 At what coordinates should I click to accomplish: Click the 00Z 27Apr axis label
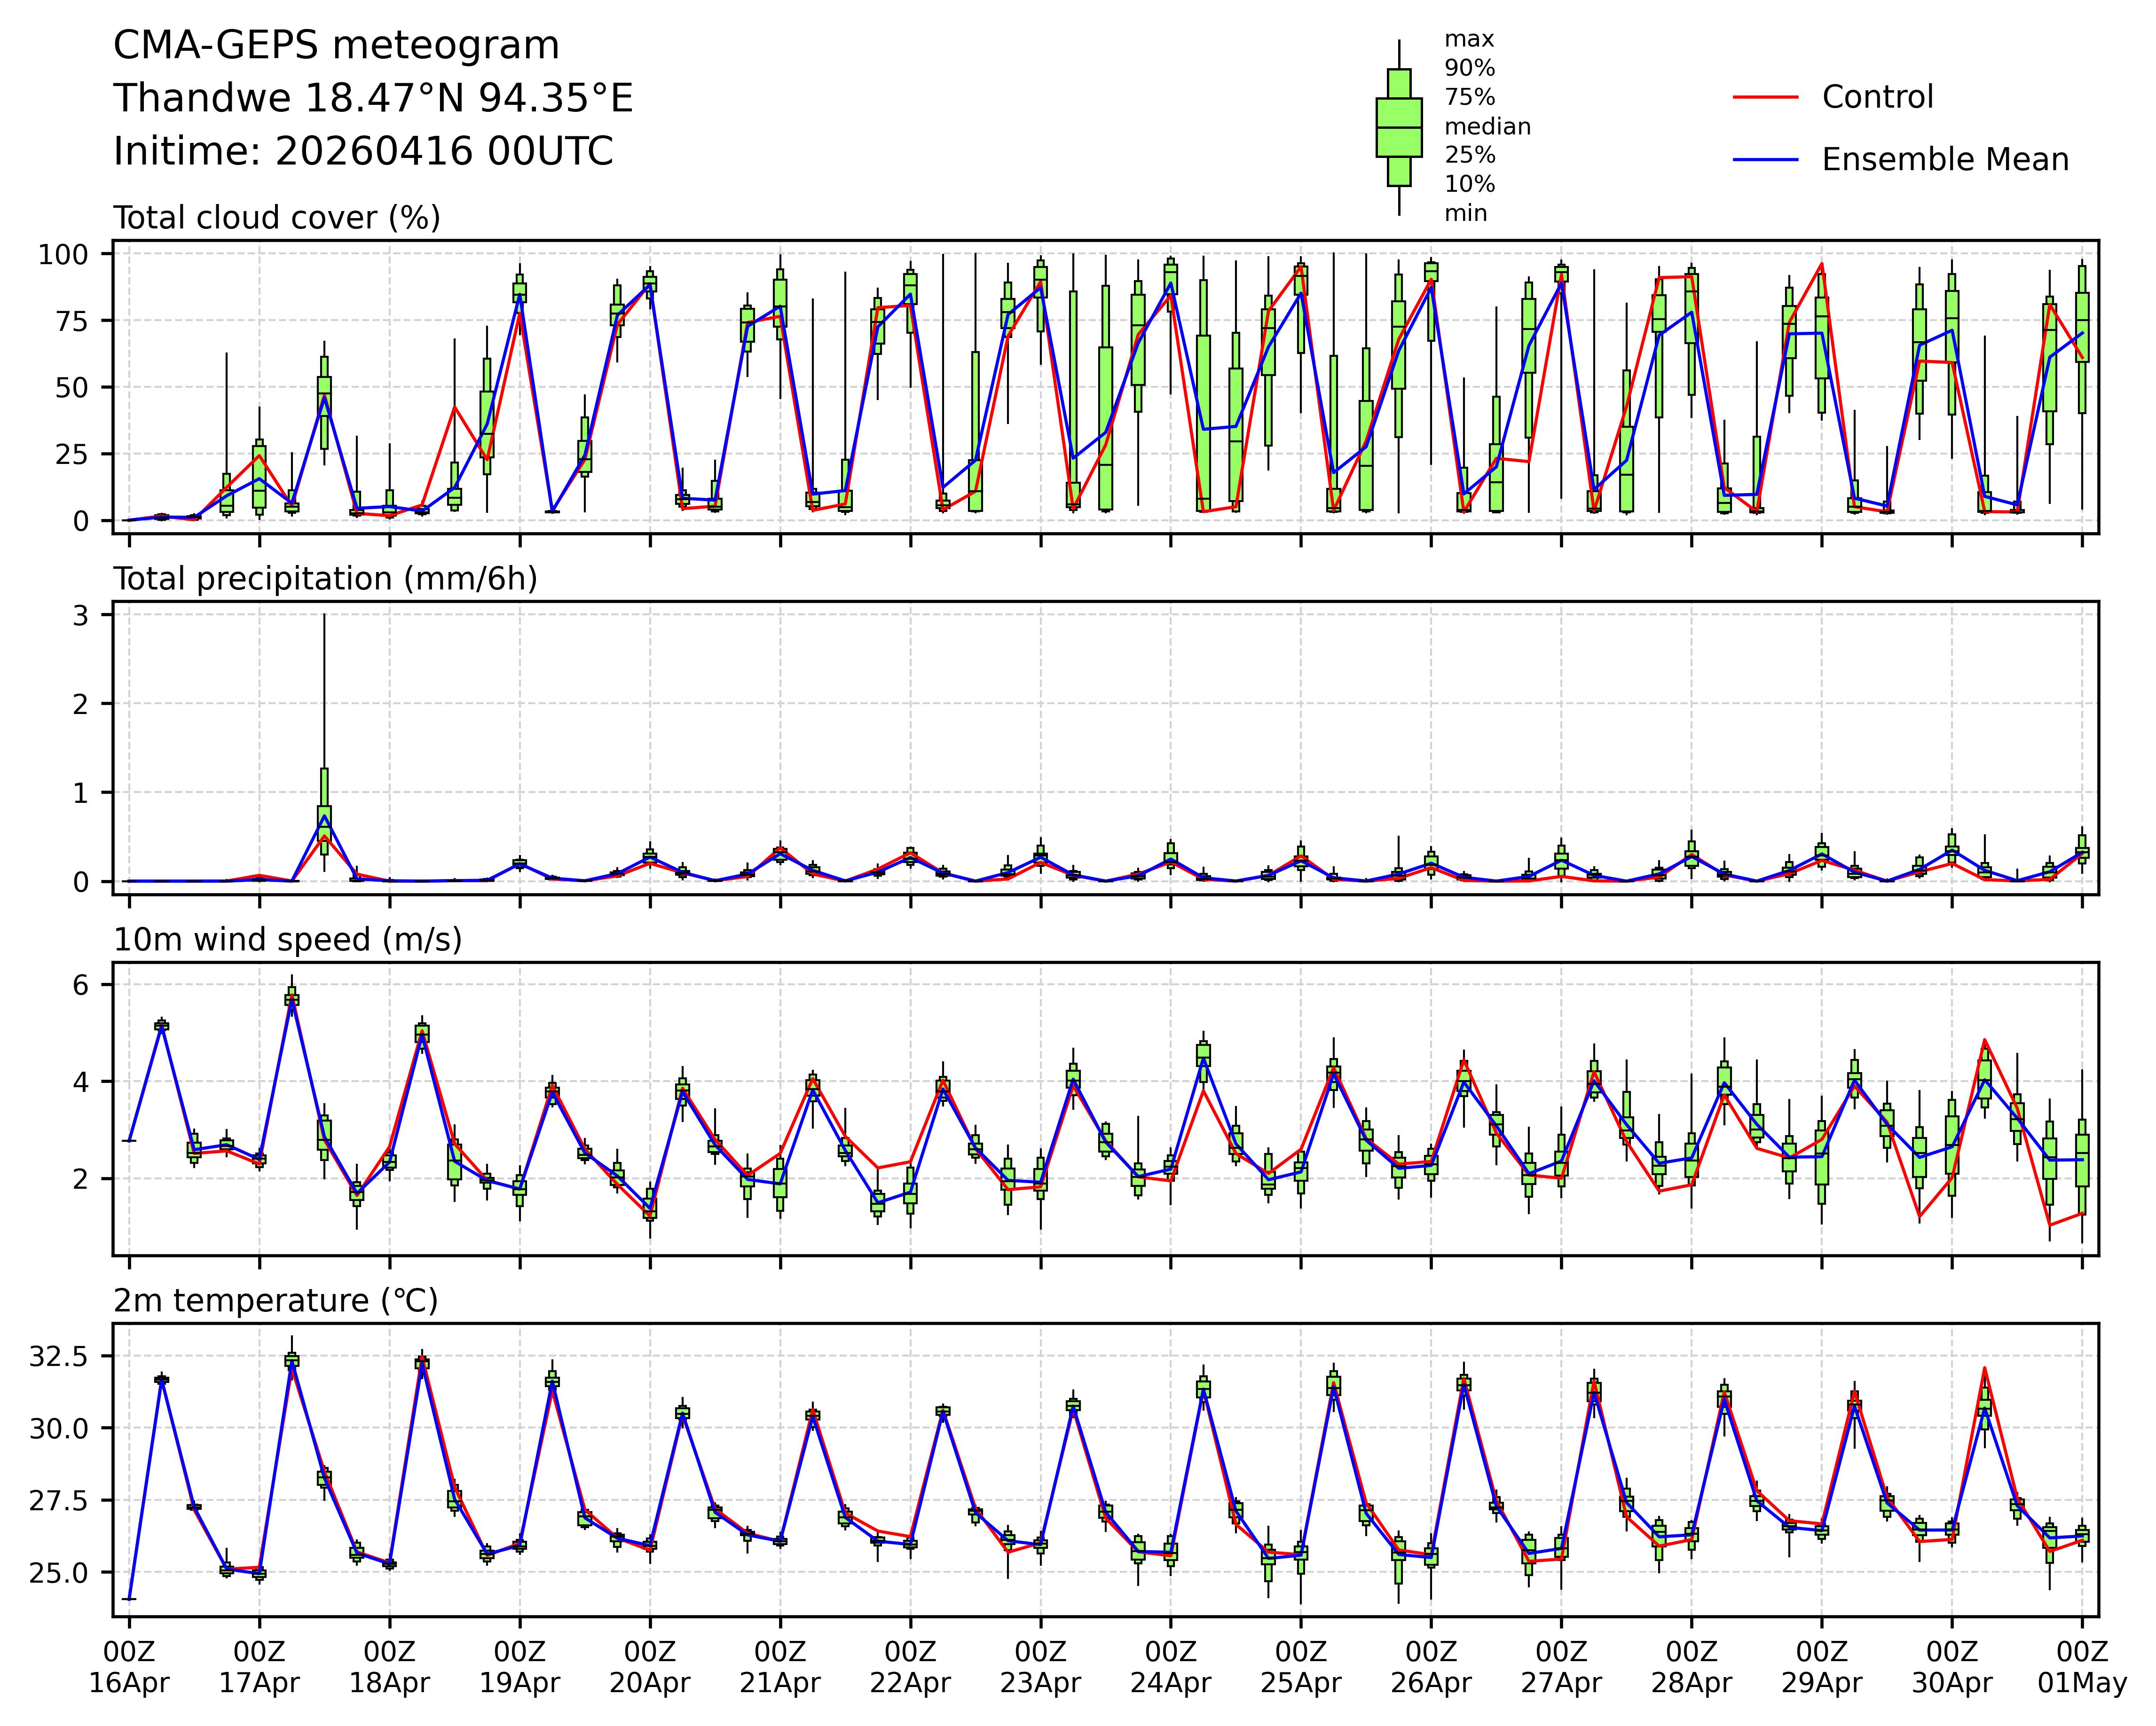pyautogui.click(x=1561, y=1666)
